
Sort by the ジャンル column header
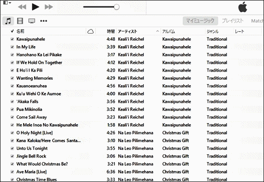(213, 31)
